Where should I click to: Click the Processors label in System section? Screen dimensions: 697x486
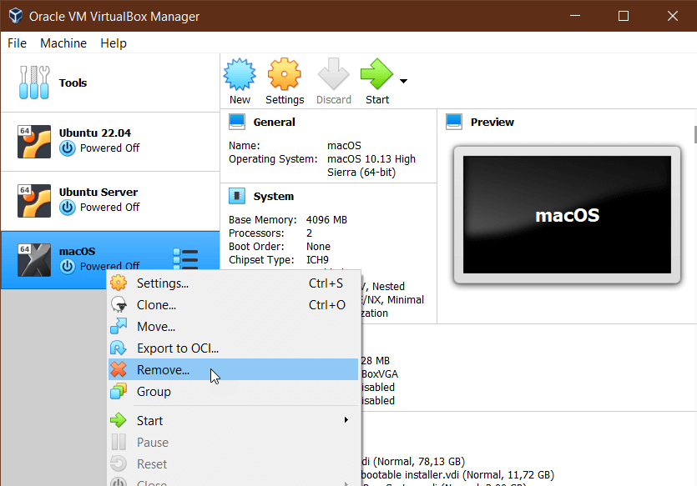(256, 233)
